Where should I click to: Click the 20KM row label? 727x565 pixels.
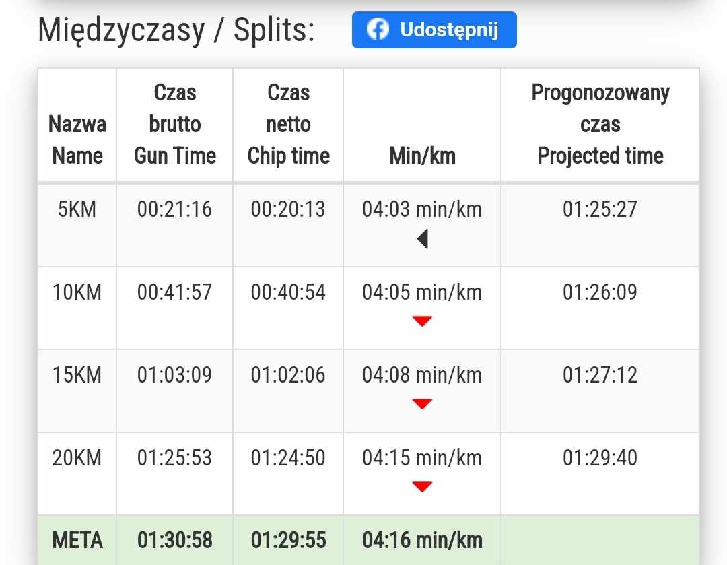[x=77, y=458]
